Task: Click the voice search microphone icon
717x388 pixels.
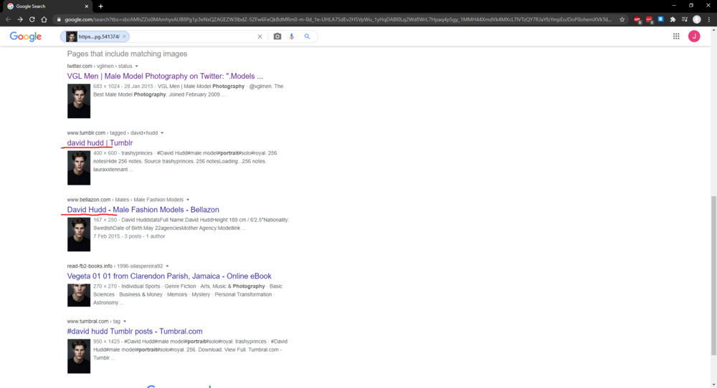Action: (292, 37)
